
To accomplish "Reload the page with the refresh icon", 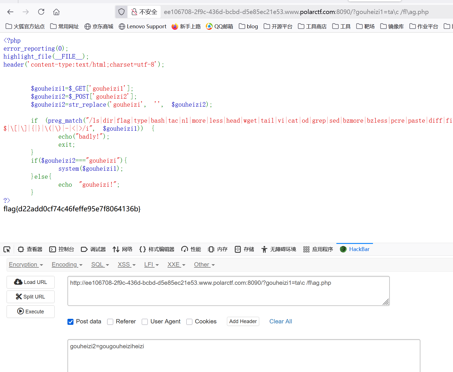I will (41, 12).
